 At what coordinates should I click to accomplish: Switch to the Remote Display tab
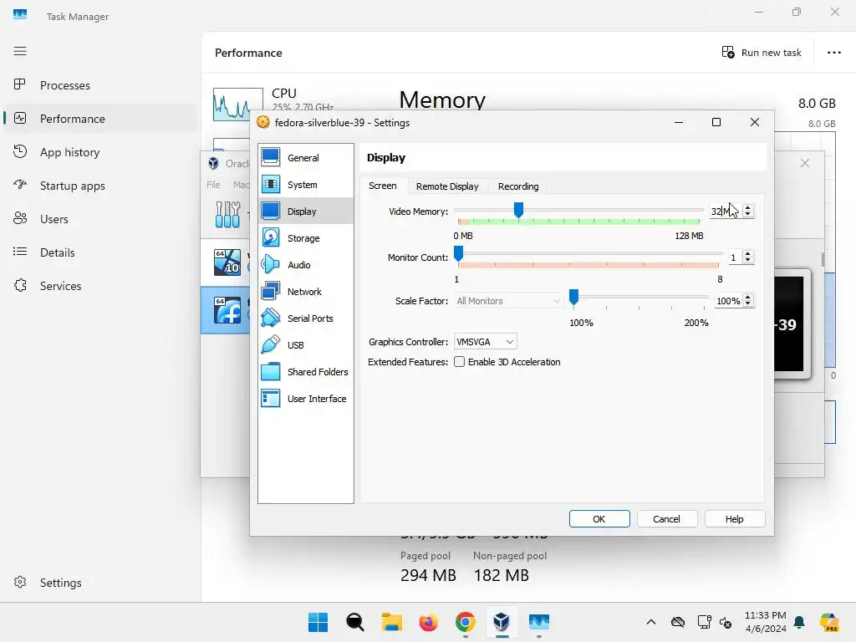click(447, 186)
